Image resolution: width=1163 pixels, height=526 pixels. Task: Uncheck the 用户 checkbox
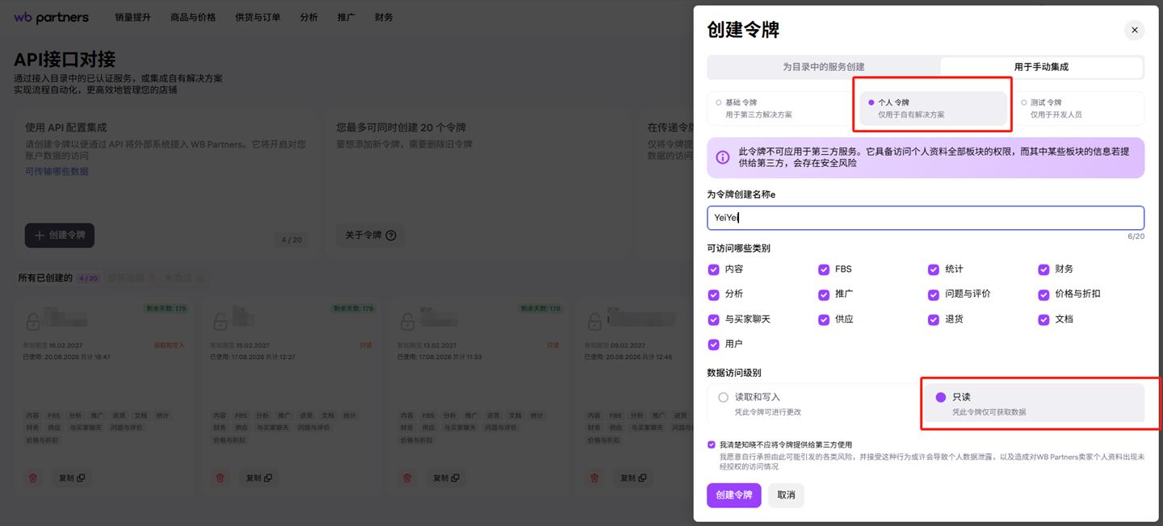pos(713,344)
